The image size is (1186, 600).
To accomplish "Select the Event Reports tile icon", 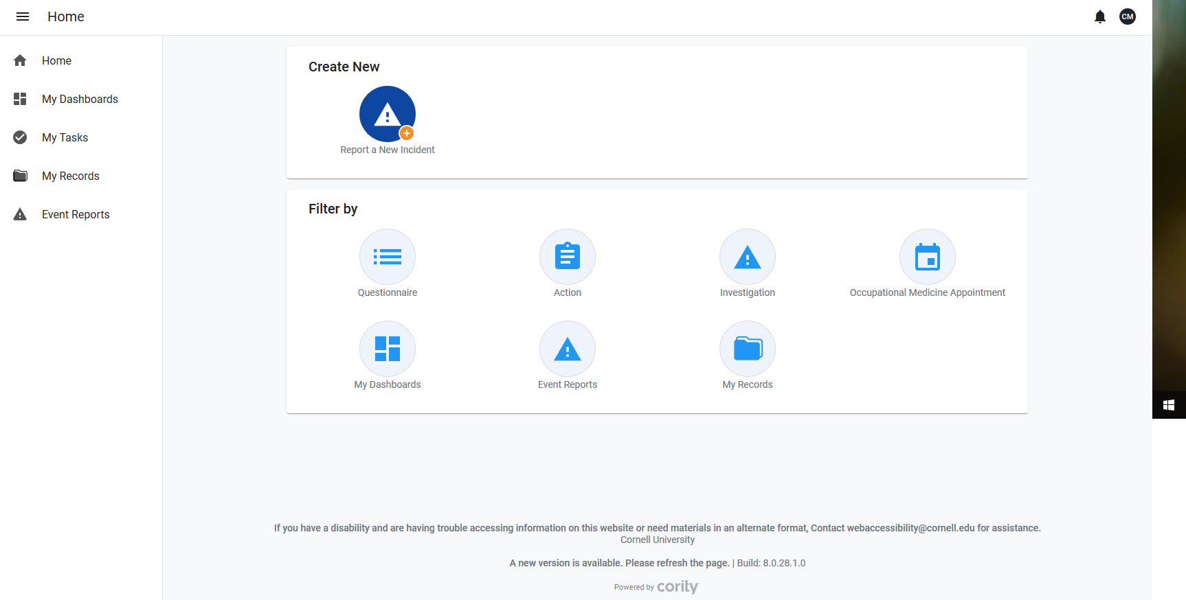I will 567,349.
